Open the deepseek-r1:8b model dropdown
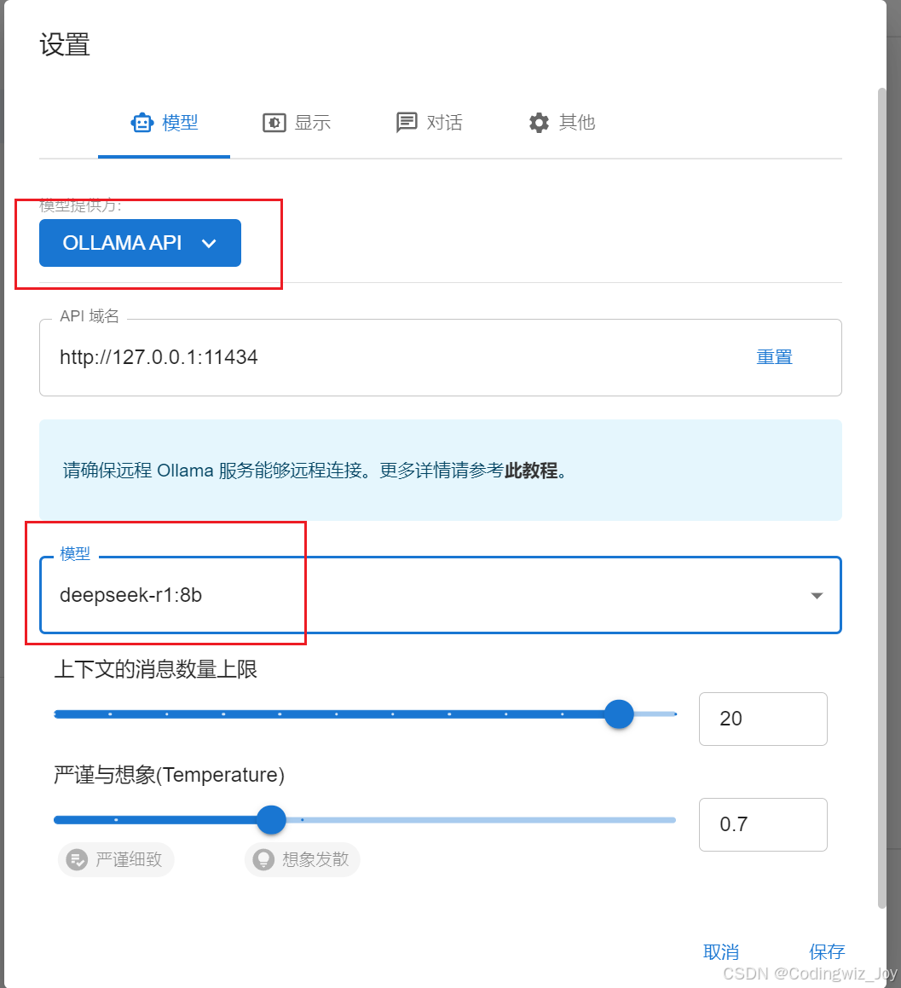 click(x=441, y=595)
